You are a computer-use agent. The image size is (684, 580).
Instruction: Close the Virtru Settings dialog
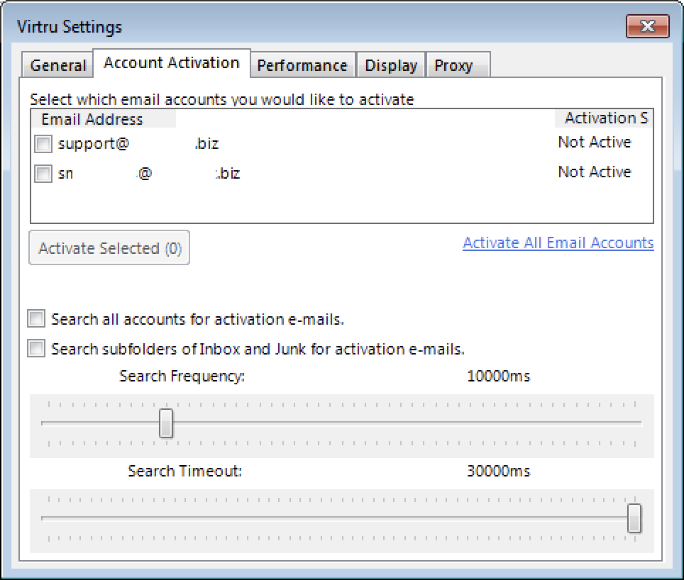coord(647,26)
